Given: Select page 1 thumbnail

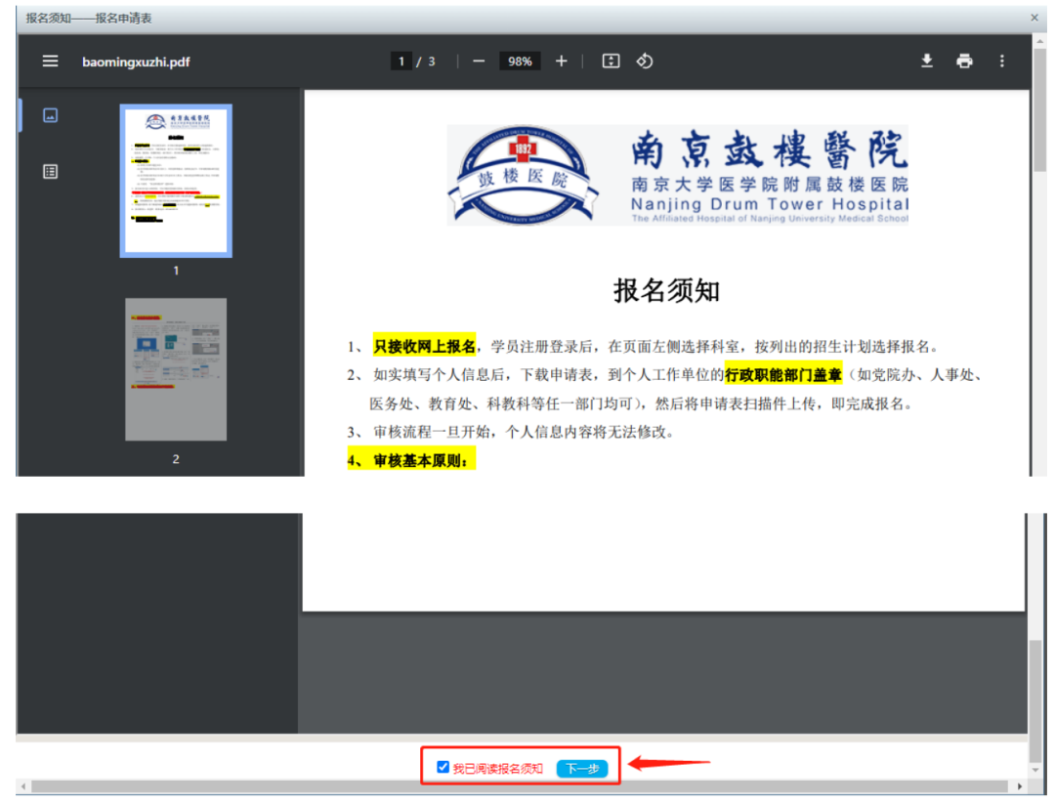Looking at the screenshot, I should click(x=176, y=181).
